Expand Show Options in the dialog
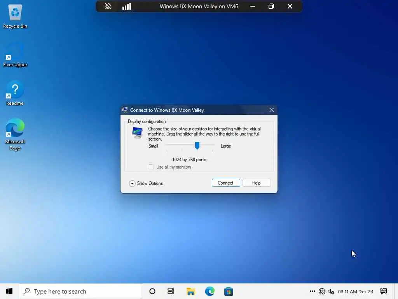Image resolution: width=398 pixels, height=299 pixels. click(x=146, y=183)
